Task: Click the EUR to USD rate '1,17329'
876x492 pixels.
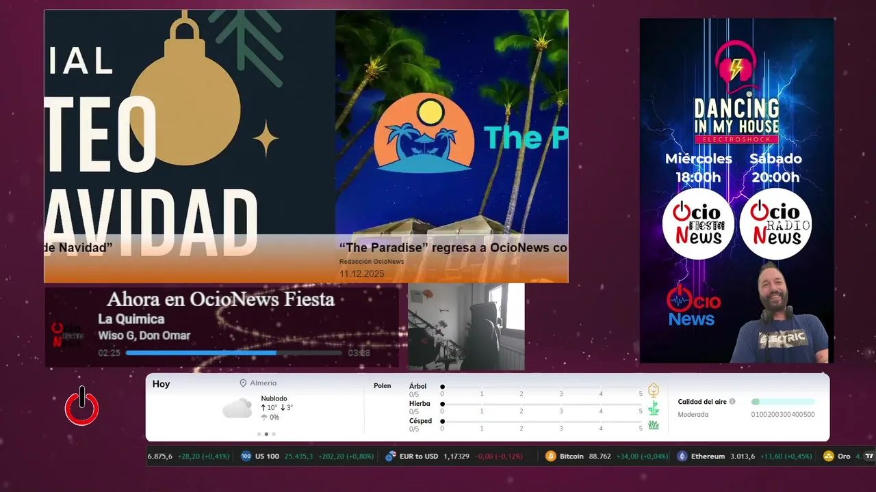Action: 456,456
